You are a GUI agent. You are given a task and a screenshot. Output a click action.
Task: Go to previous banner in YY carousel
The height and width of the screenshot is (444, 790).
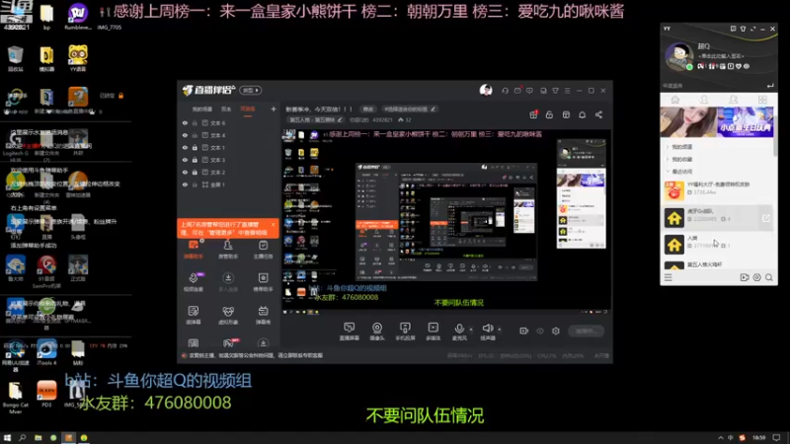pyautogui.click(x=665, y=117)
